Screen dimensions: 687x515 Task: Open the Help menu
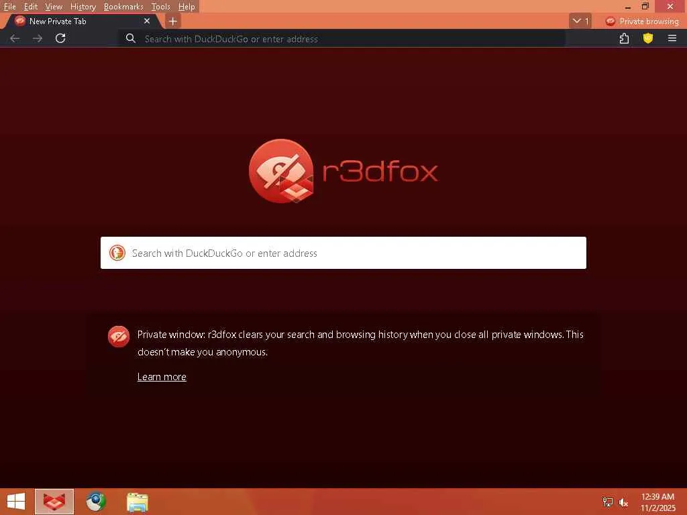click(x=187, y=7)
